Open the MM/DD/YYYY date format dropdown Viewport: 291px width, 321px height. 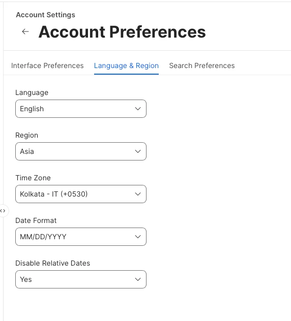pyautogui.click(x=81, y=237)
